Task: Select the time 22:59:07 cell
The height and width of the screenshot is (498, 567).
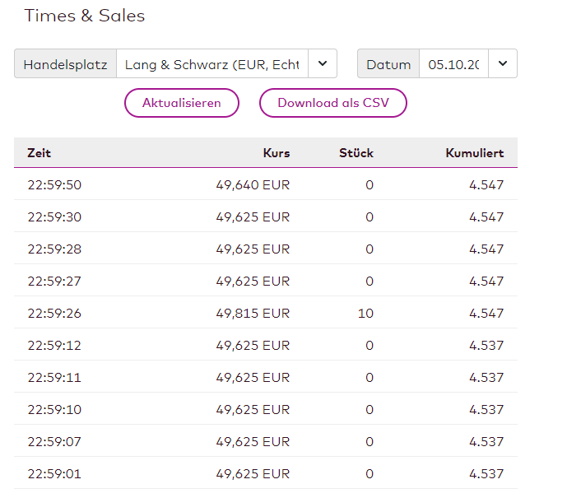Action: coord(54,441)
